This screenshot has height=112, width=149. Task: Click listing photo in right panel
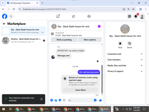tap(125, 29)
